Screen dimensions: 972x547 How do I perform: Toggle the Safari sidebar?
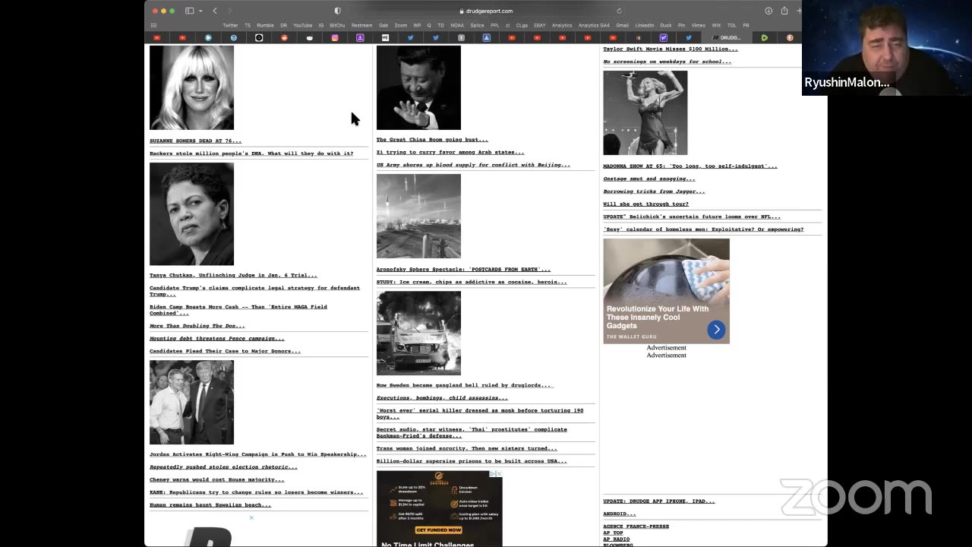point(189,11)
